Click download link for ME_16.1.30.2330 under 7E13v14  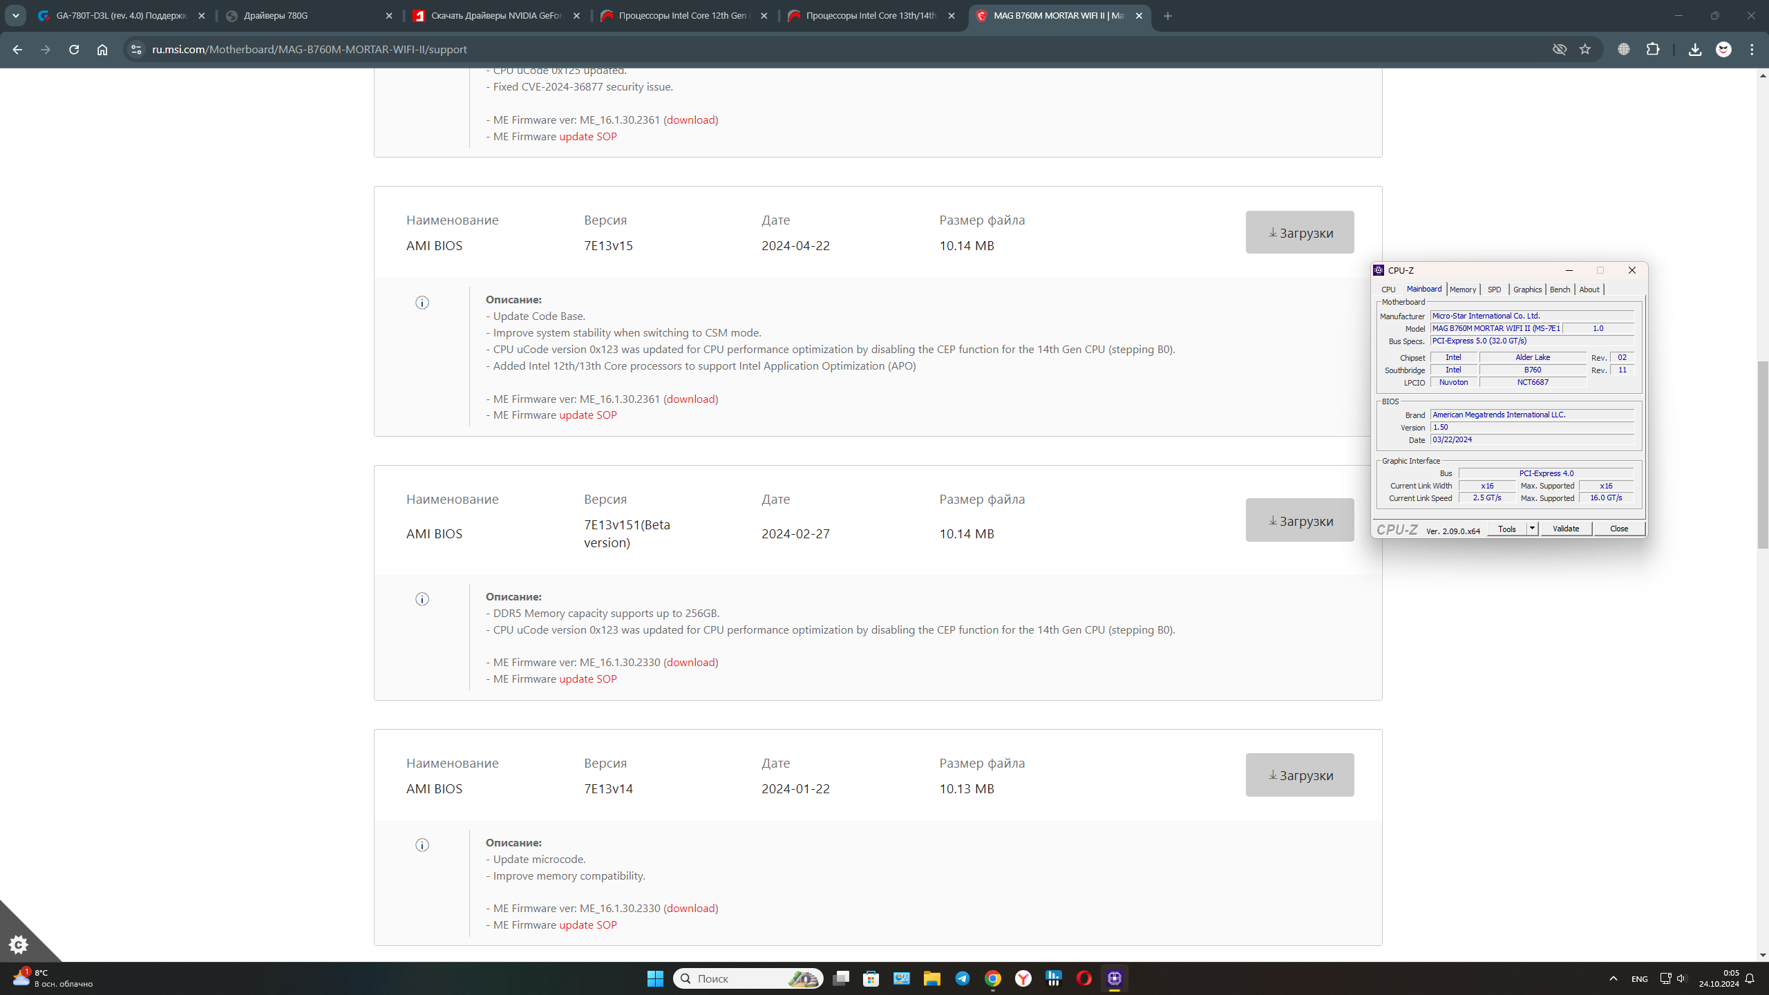690,908
